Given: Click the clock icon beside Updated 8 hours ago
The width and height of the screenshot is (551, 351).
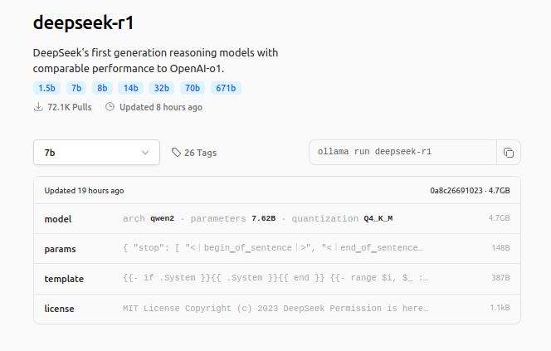Looking at the screenshot, I should 110,107.
